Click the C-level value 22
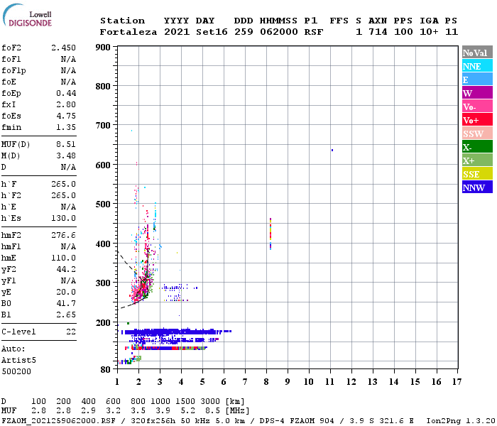Viewport: 497px width, 426px height. 71,332
